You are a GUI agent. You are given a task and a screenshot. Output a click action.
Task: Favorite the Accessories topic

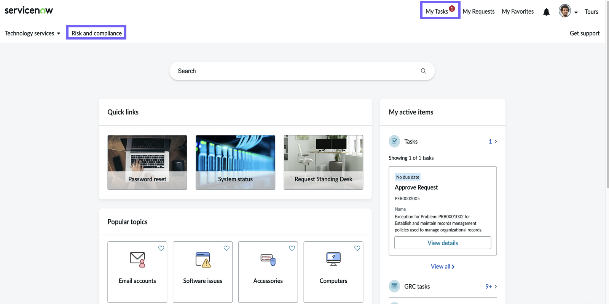(292, 248)
